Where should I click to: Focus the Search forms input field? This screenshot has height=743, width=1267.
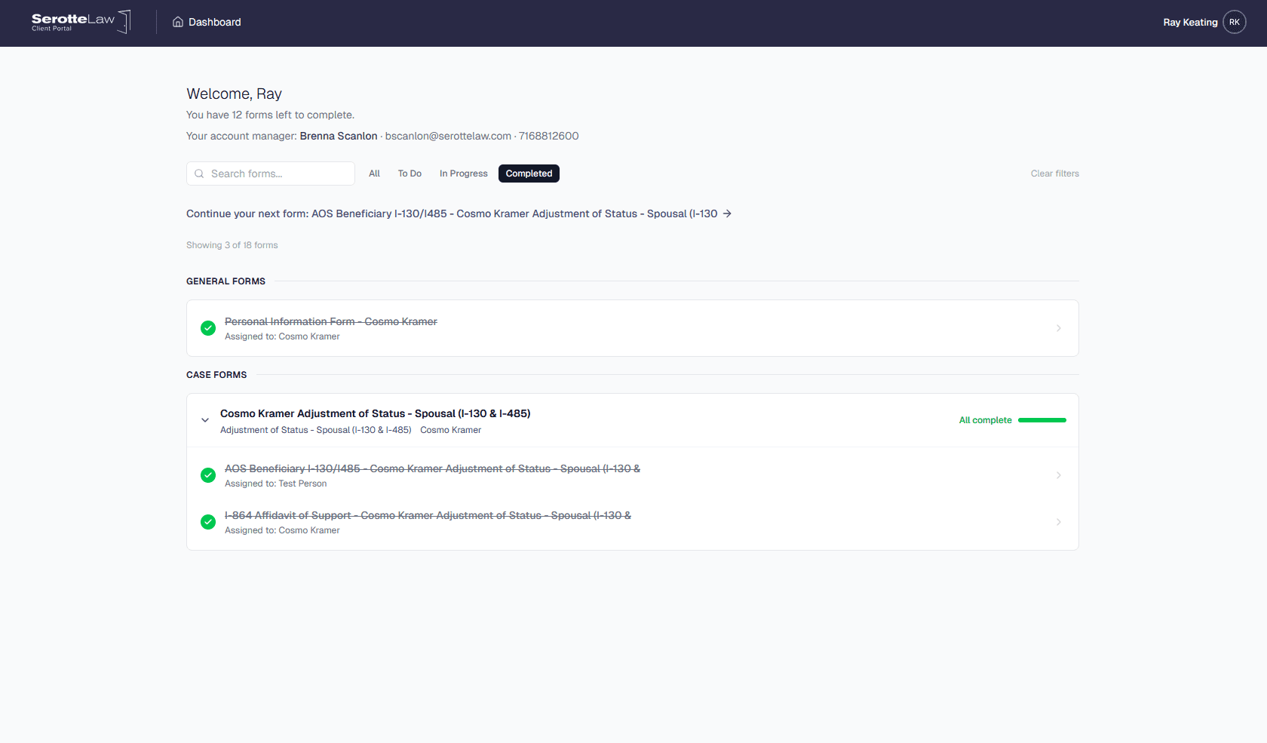point(271,173)
